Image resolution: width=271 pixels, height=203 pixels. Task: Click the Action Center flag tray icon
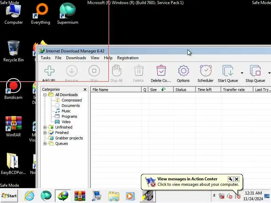[238, 196]
